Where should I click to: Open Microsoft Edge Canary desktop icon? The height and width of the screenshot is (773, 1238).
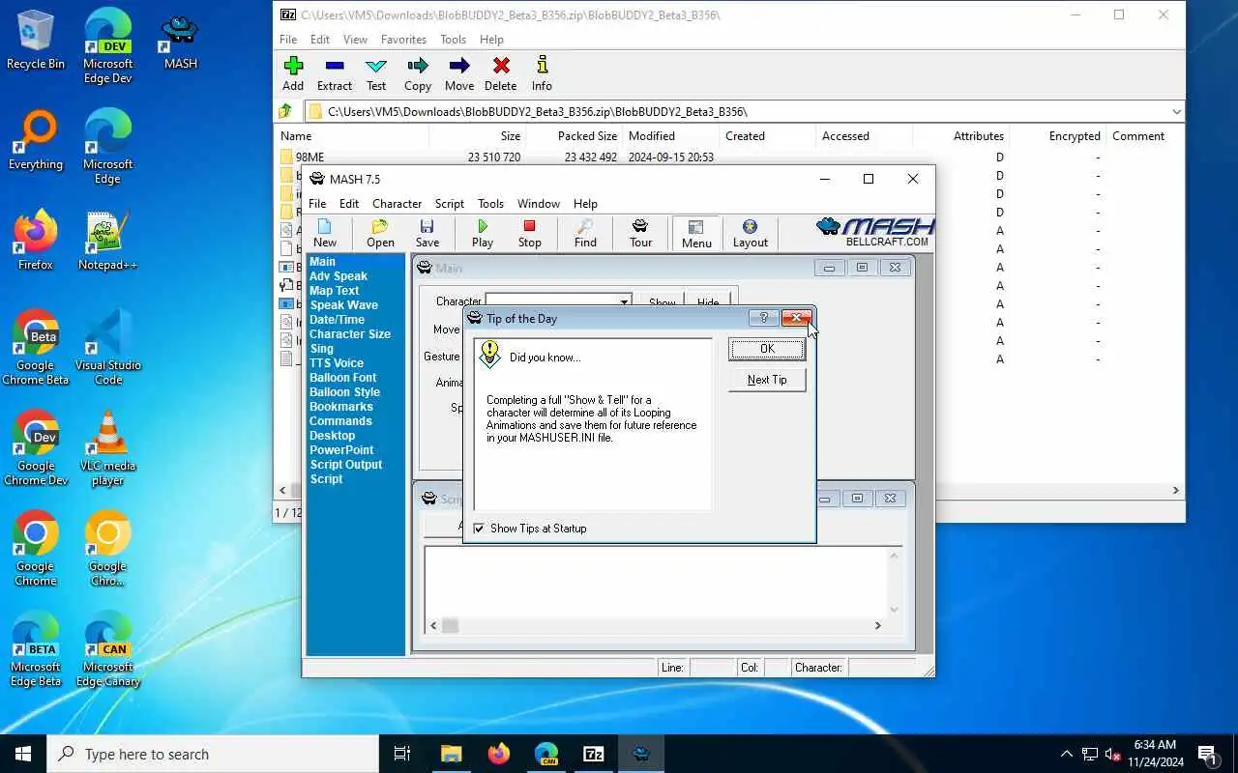click(x=107, y=649)
